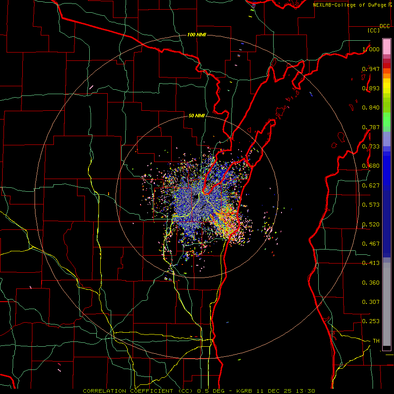Click the 0.360 legend value
Image resolution: width=394 pixels, height=394 pixels.
point(371,283)
